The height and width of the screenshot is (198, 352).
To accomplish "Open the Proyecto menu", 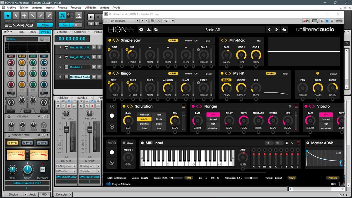I will (76, 8).
